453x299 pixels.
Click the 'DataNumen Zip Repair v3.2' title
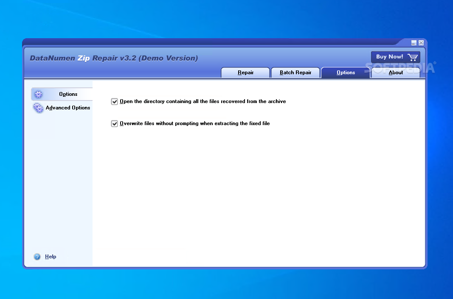click(114, 58)
